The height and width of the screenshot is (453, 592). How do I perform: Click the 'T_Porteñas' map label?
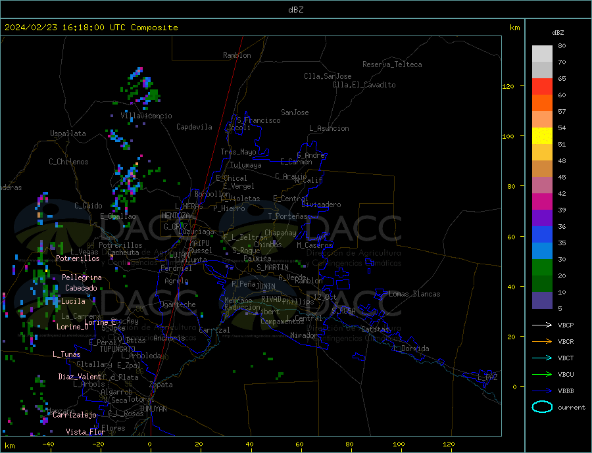(288, 216)
